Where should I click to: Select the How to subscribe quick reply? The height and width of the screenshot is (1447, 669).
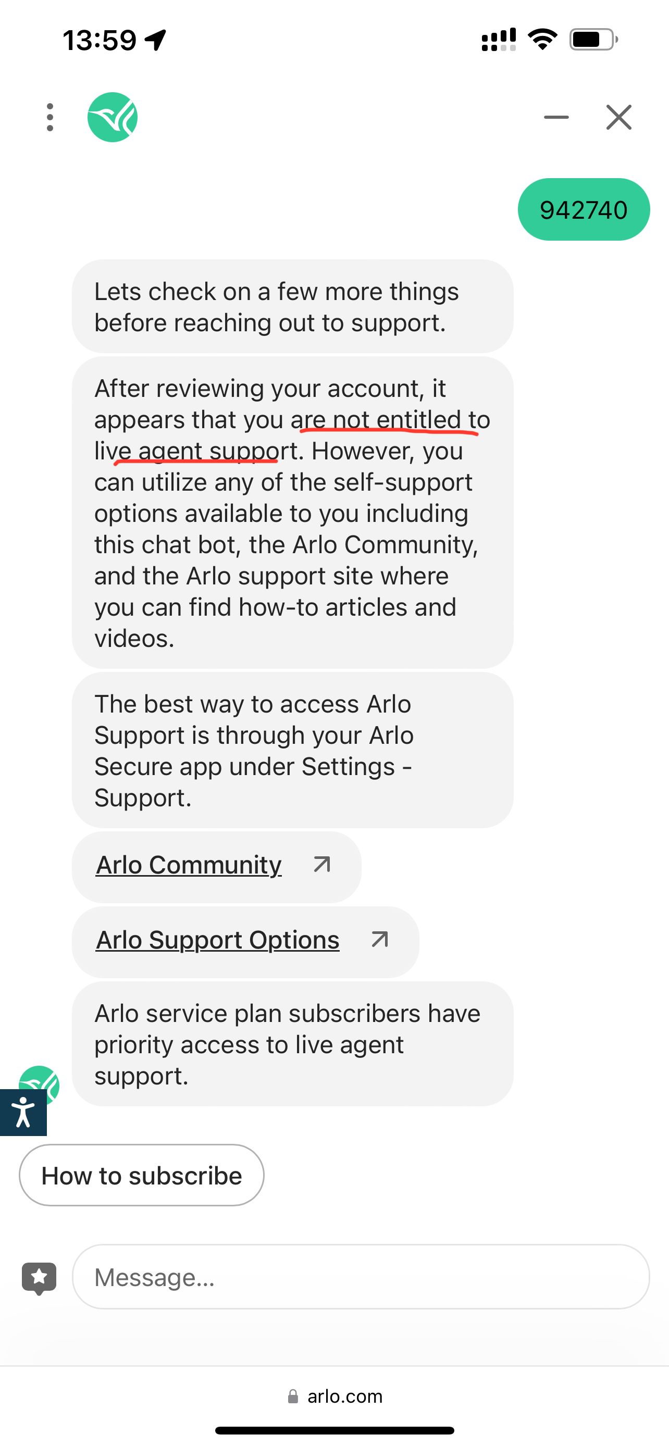pyautogui.click(x=141, y=1175)
